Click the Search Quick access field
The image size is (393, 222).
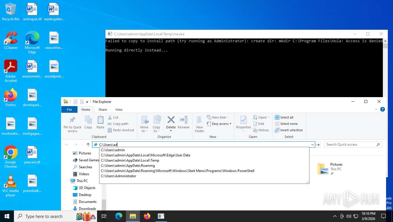tap(353, 145)
